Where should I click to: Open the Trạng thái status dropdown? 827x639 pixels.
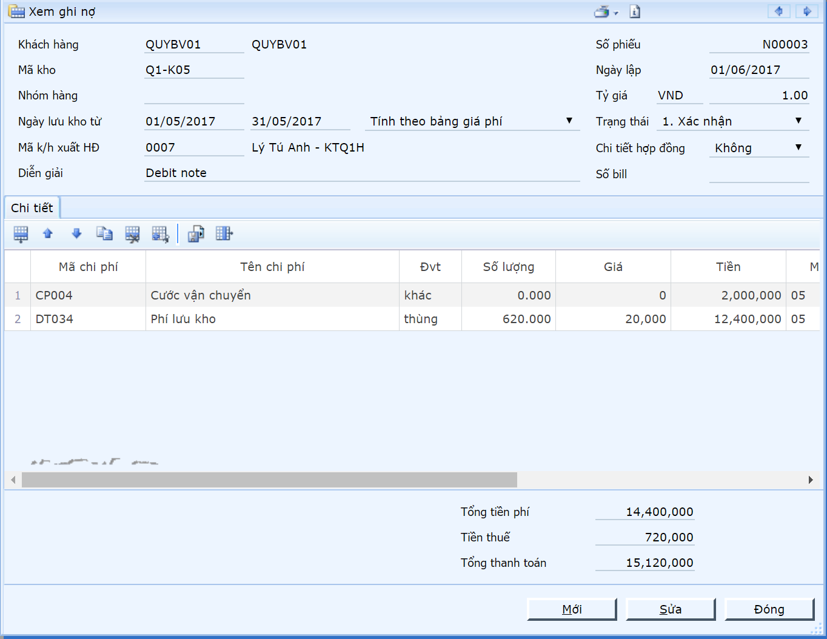[x=798, y=121]
